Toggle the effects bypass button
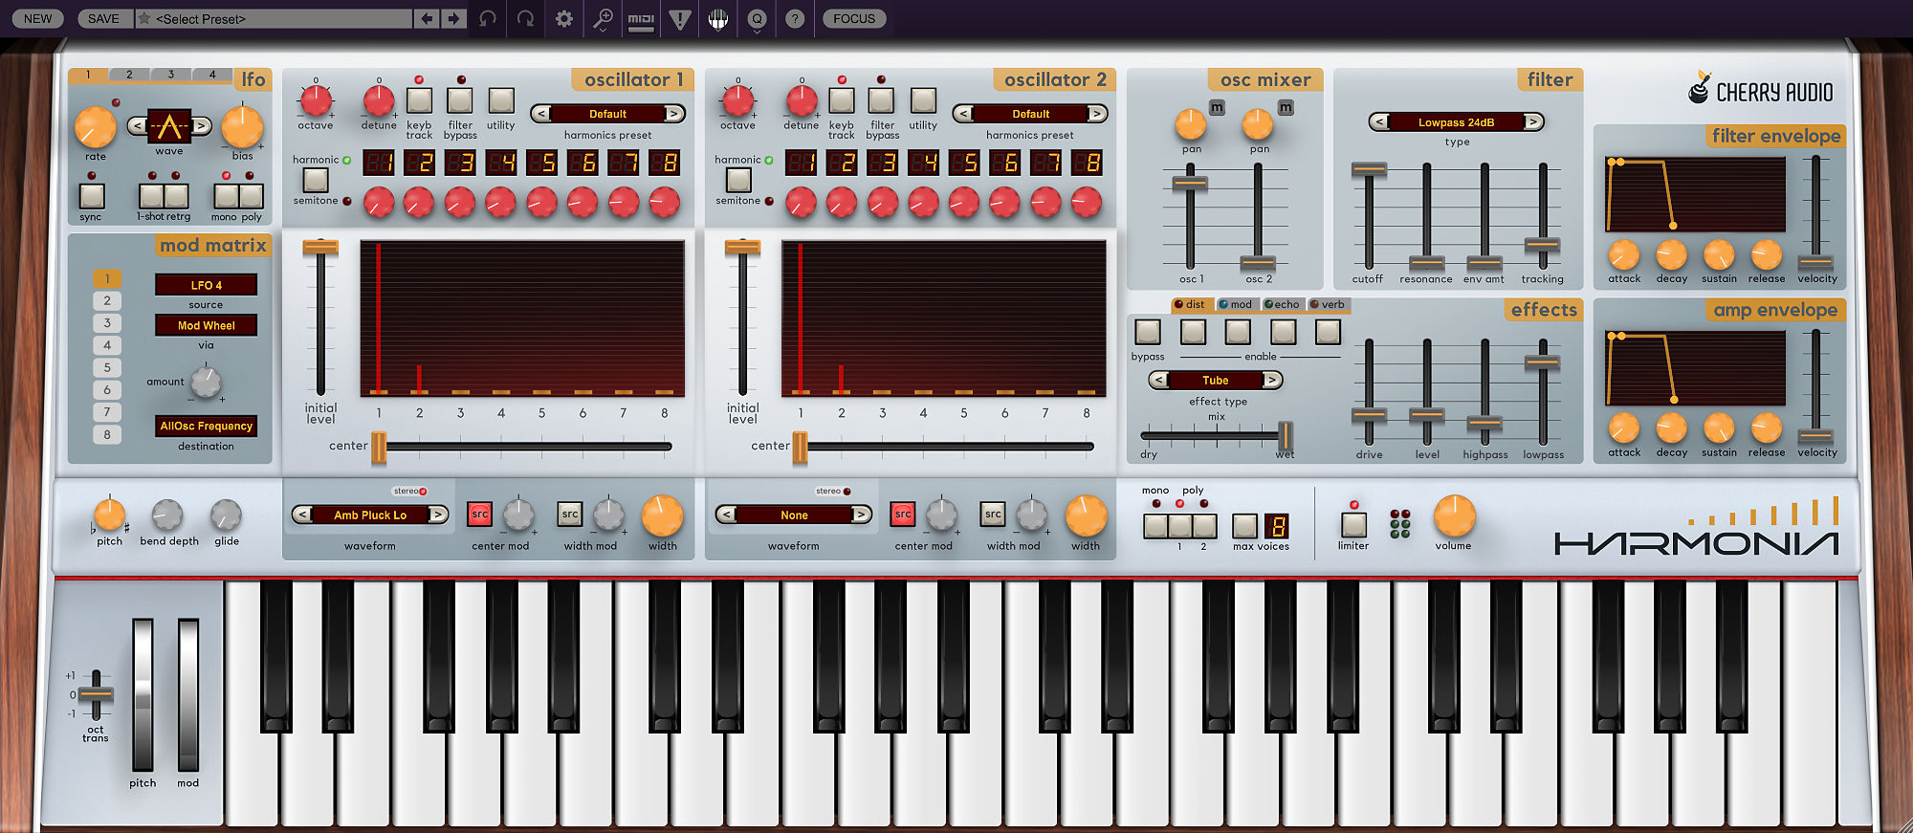Image resolution: width=1913 pixels, height=833 pixels. (x=1147, y=332)
